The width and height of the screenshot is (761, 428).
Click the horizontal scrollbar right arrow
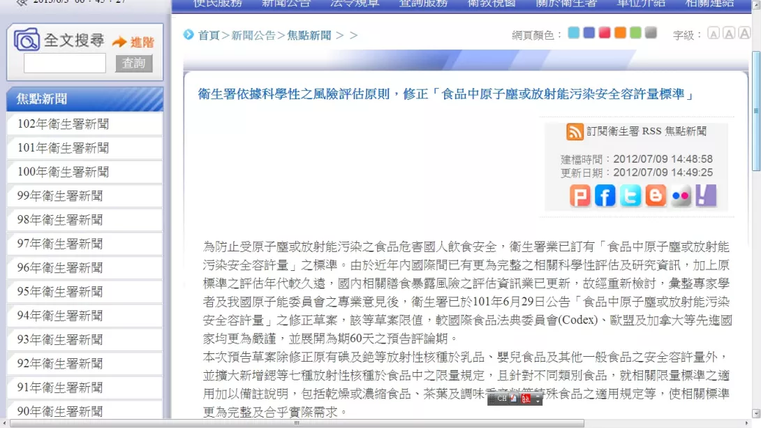(747, 423)
